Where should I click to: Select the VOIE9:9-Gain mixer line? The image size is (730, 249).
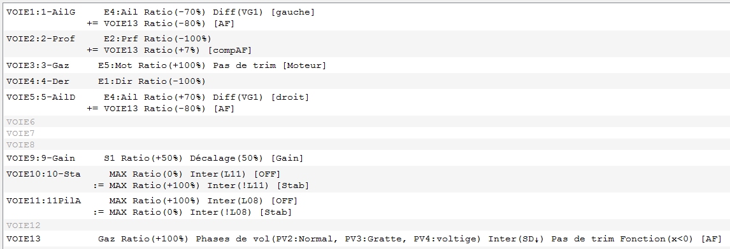coord(155,158)
